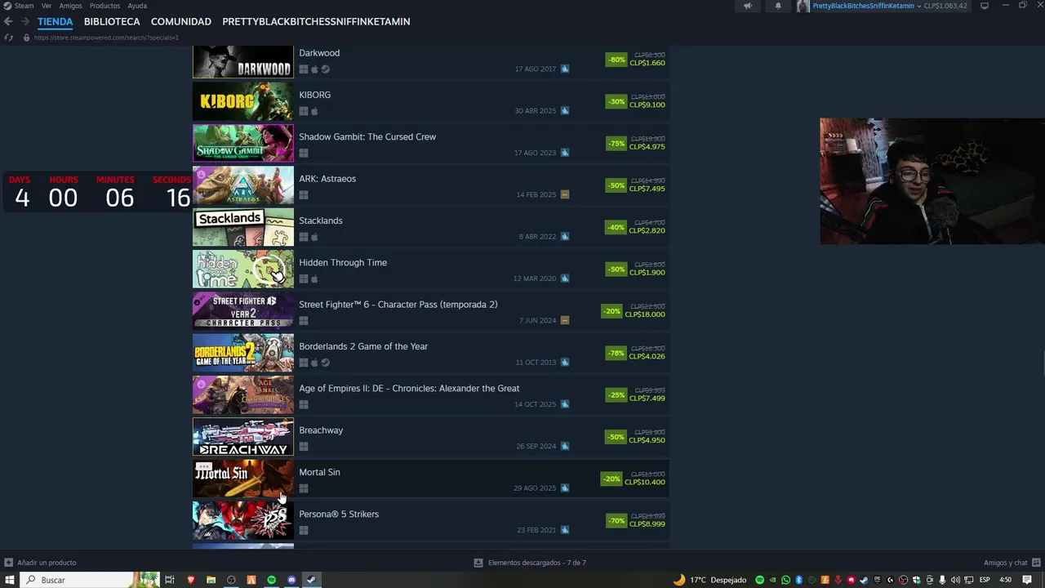
Task: Go back with the navigation arrow
Action: tap(8, 21)
